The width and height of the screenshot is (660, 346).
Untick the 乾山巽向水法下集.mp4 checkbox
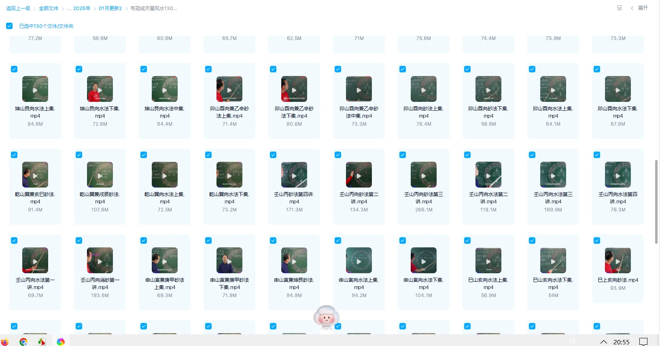click(208, 155)
